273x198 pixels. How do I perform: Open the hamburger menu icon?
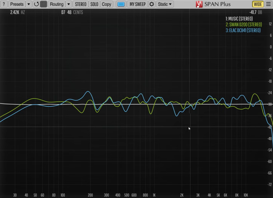pyautogui.click(x=268, y=4)
